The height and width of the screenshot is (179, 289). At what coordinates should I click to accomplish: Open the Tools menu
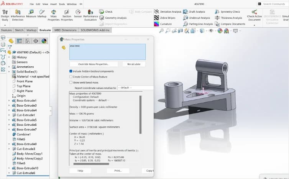pyautogui.click(x=62, y=4)
